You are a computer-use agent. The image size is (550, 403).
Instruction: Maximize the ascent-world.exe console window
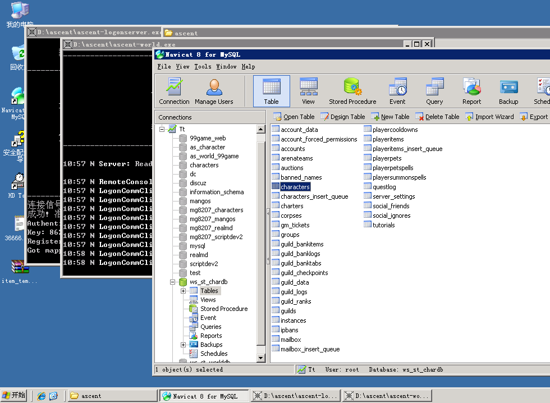pyautogui.click(x=416, y=44)
